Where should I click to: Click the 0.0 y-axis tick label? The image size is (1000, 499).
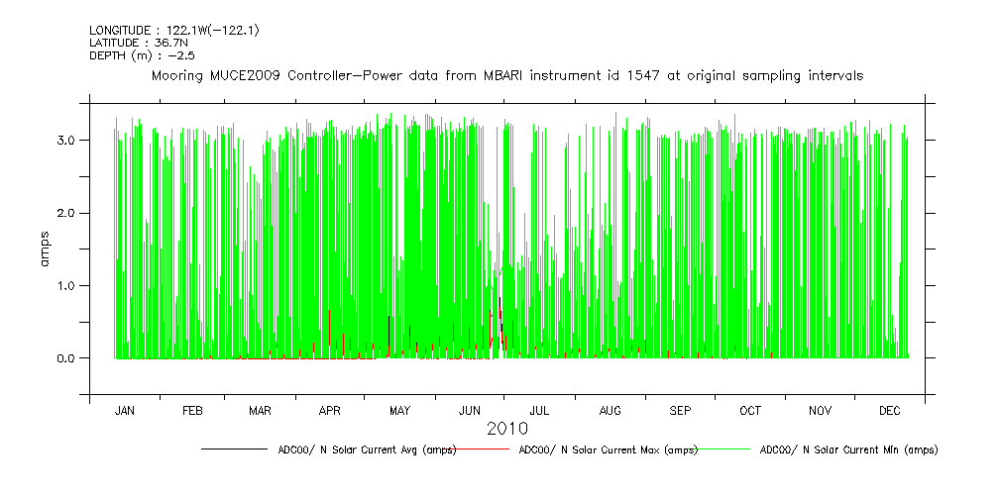pyautogui.click(x=67, y=357)
